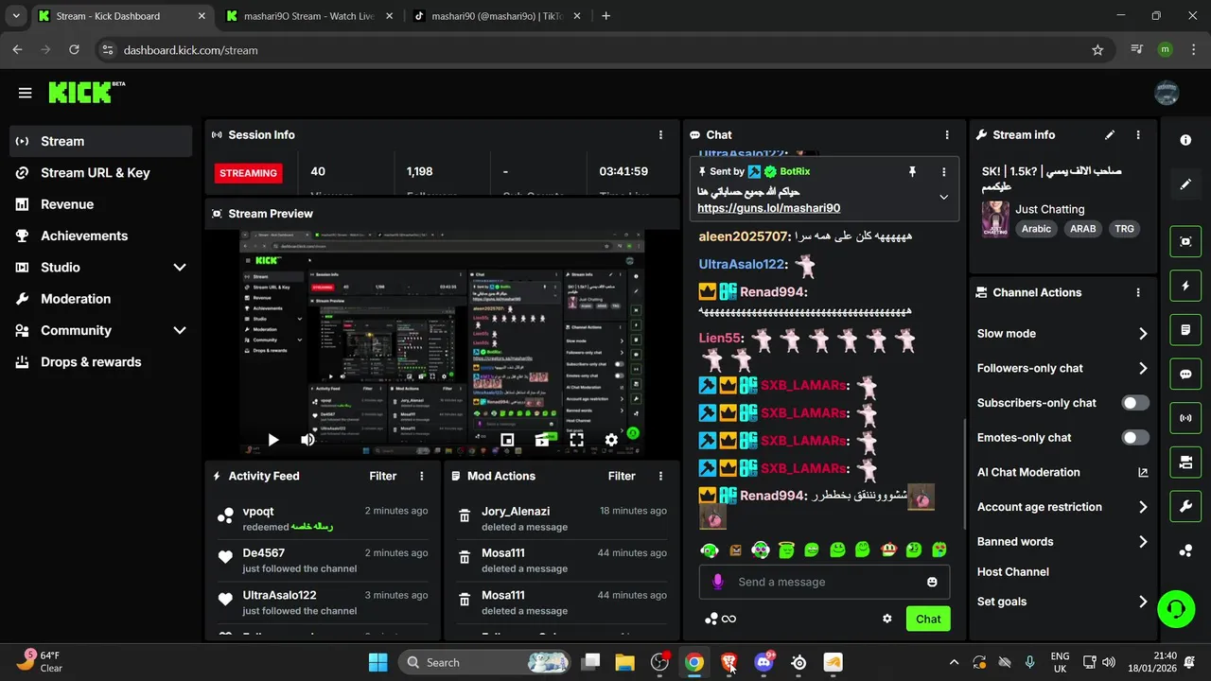The width and height of the screenshot is (1211, 681).
Task: Click the channel points infinity balance
Action: click(x=721, y=619)
